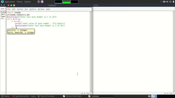Click the screen recording tray icon
Image resolution: width=175 pixels, height=98 pixels.
[164, 2]
